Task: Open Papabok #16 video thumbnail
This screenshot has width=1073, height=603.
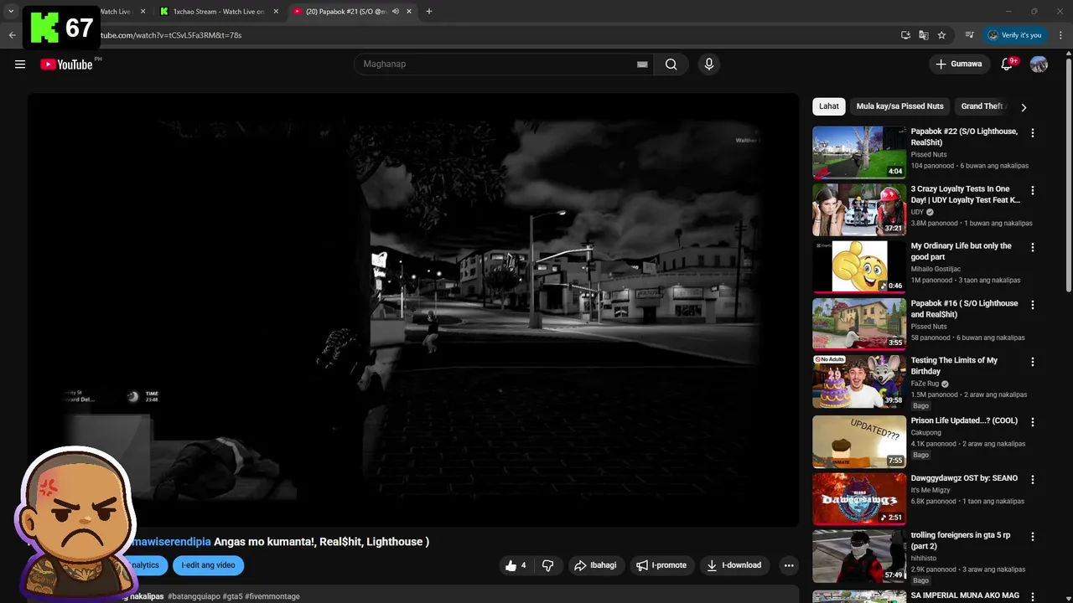Action: (859, 324)
